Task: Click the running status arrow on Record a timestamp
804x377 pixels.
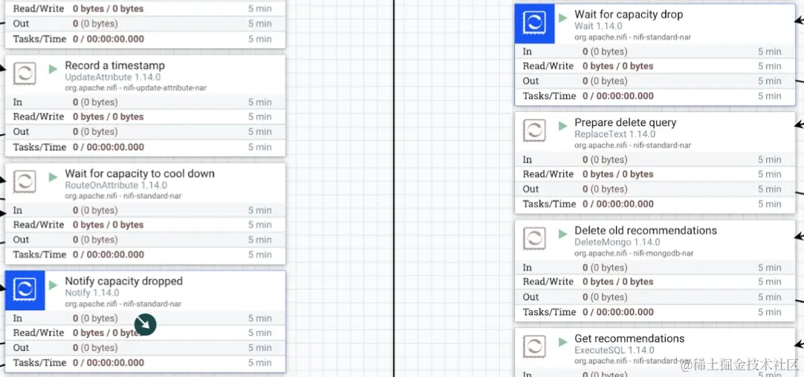Action: click(54, 68)
